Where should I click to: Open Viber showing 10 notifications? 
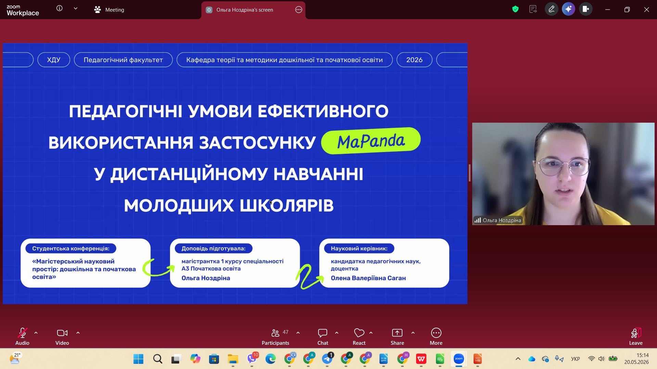click(252, 359)
